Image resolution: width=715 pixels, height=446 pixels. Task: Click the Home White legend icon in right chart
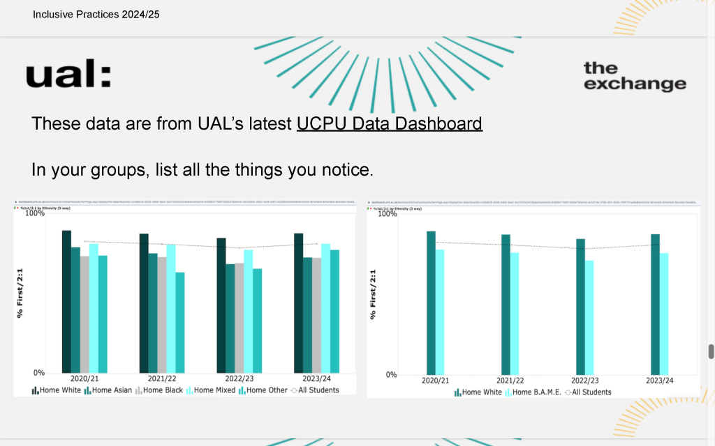[x=457, y=392]
